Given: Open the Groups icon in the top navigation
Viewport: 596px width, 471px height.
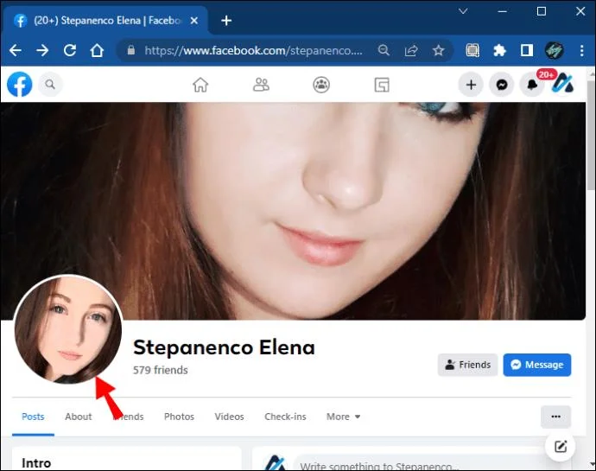Looking at the screenshot, I should 321,85.
